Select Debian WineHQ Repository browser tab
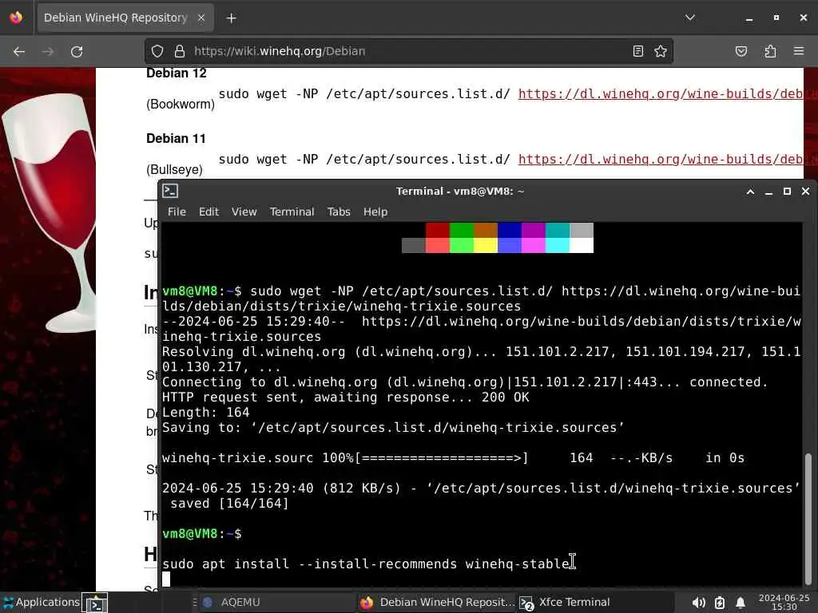Viewport: 818px width, 613px height. (x=125, y=18)
